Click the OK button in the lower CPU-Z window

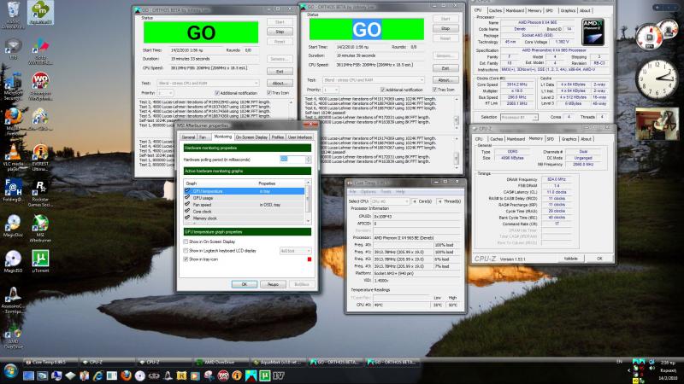coord(599,259)
